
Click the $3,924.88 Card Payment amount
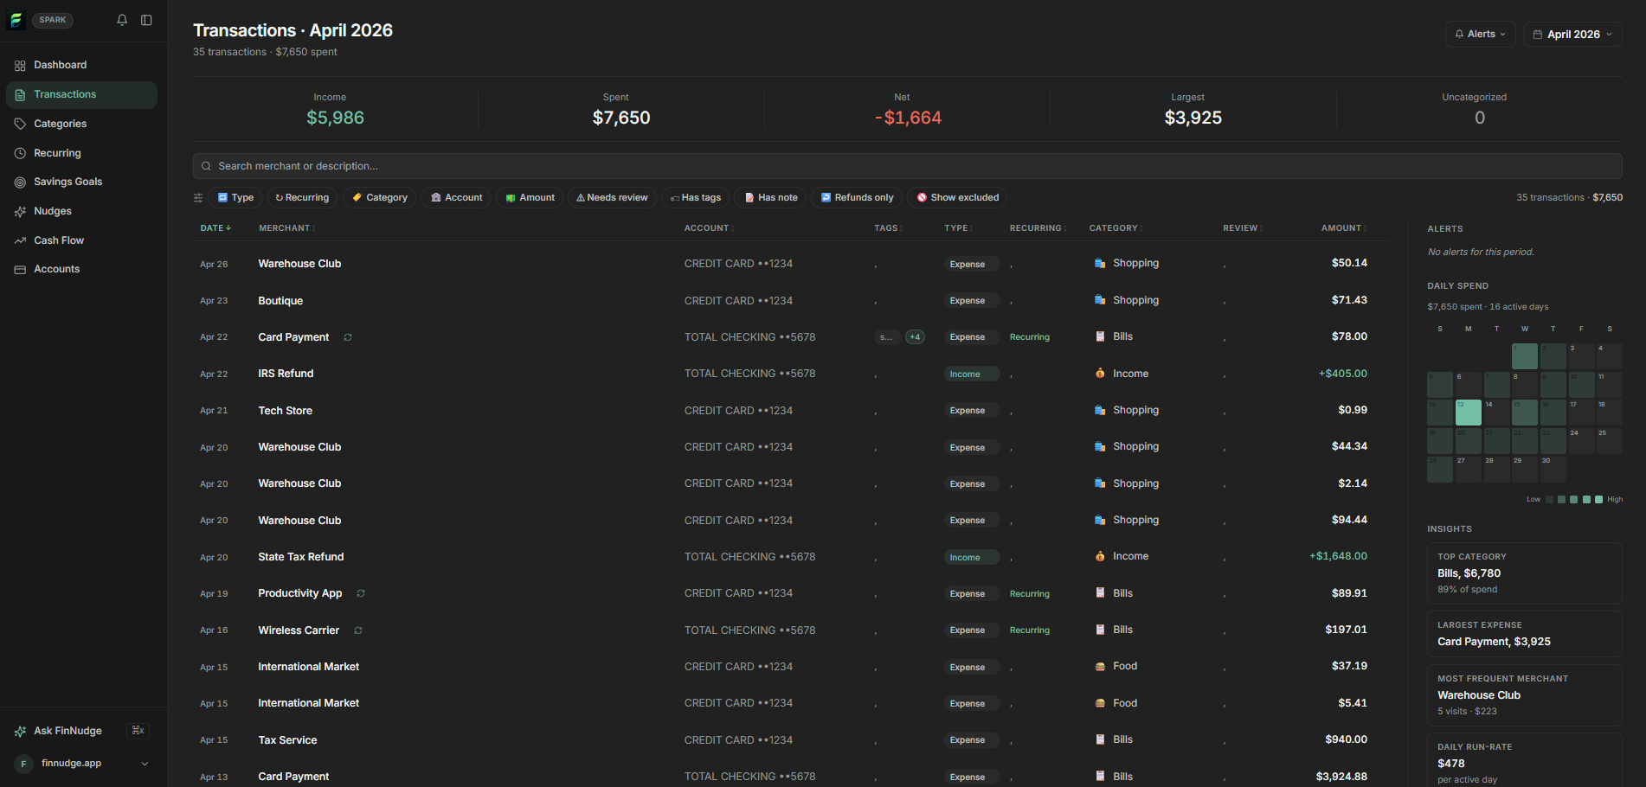[1341, 777]
